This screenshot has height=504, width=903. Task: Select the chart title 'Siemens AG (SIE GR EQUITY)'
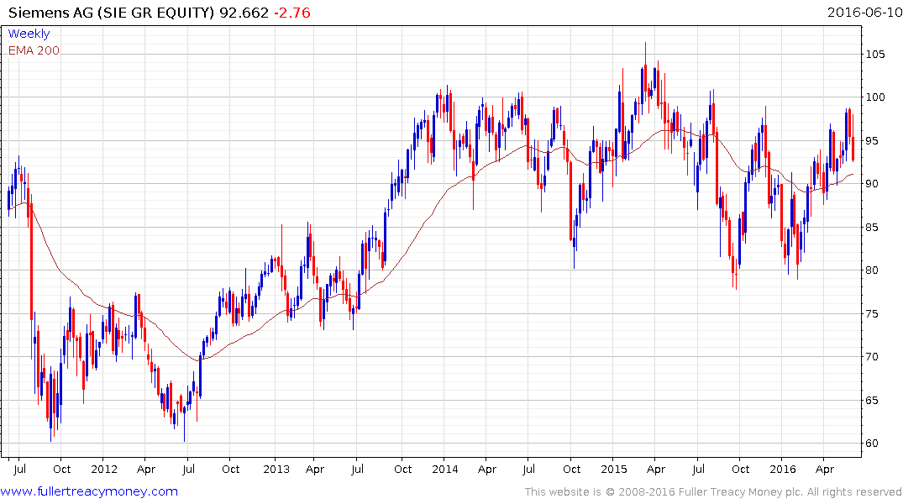[x=111, y=12]
